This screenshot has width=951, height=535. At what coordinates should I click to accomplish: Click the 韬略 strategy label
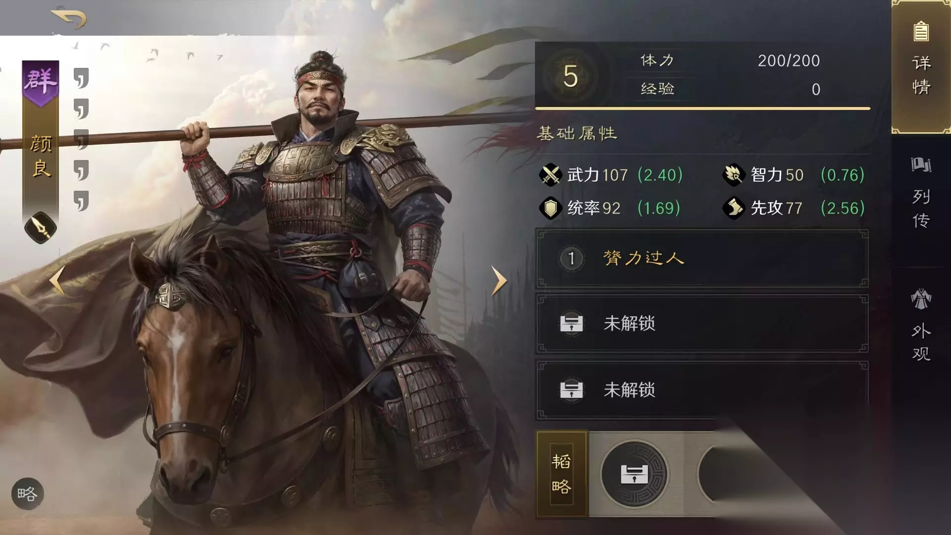pyautogui.click(x=562, y=474)
